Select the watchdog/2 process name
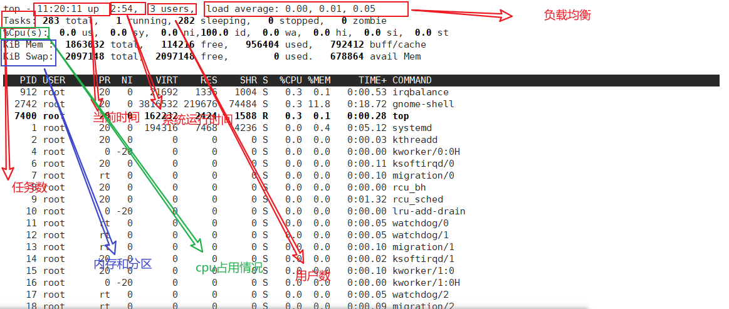The image size is (729, 309). [x=421, y=295]
